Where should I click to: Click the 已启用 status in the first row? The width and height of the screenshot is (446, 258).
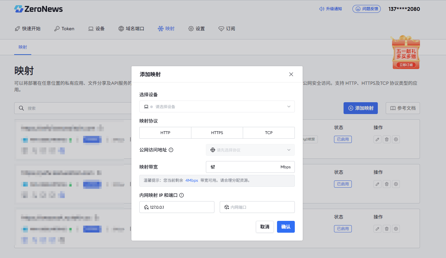point(343,139)
